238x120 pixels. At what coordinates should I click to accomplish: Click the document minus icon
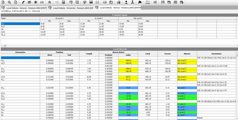coord(16,2)
